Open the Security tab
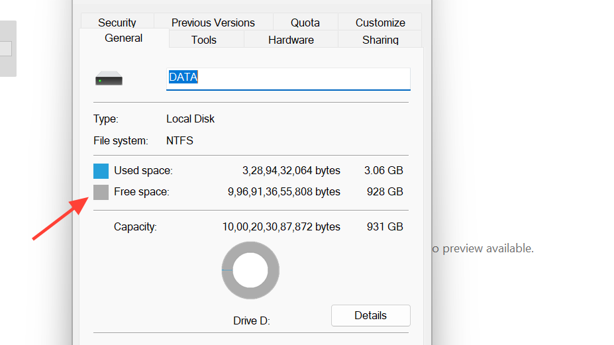 tap(117, 23)
